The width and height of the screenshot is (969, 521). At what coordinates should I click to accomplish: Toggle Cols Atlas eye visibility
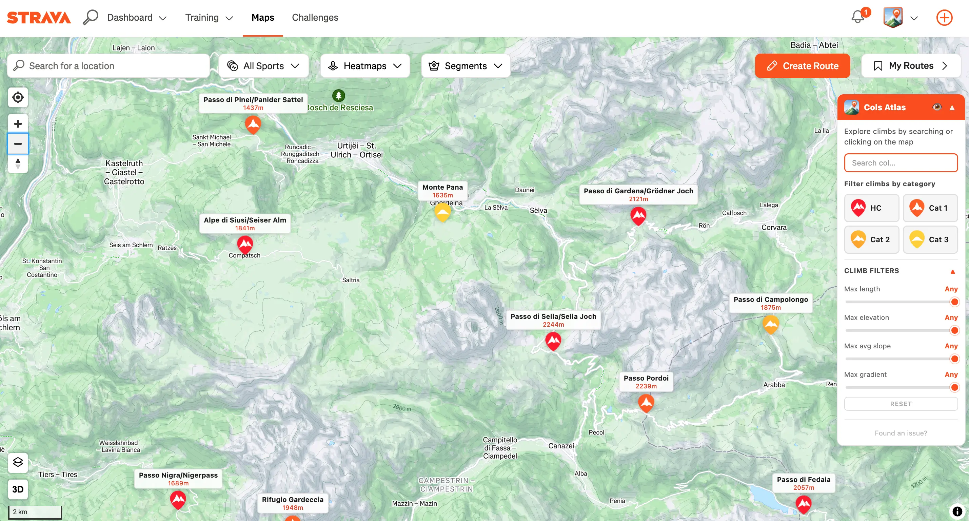click(937, 107)
